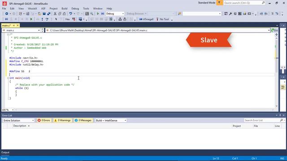The image size is (287, 161).
Task: Open the No Tool selection
Action: point(162,19)
